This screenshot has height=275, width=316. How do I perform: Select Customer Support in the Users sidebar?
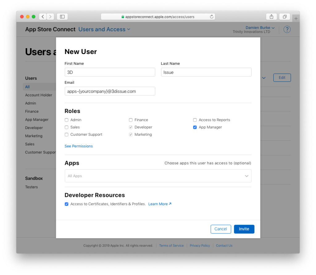(40, 152)
